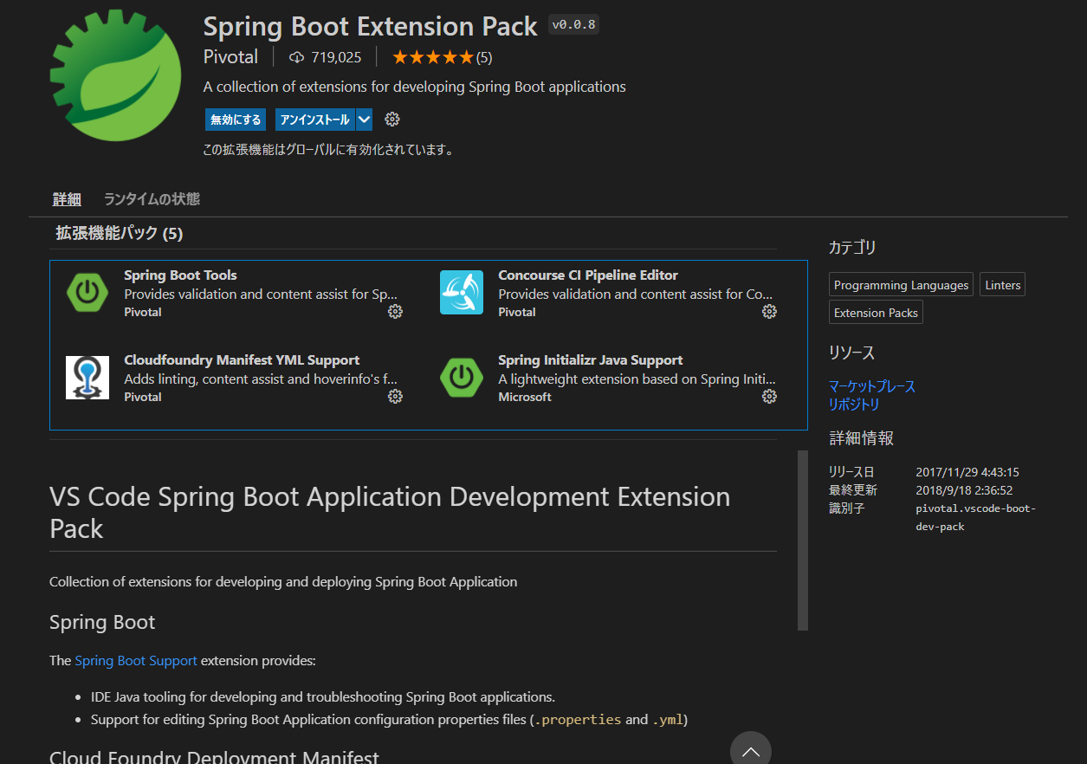
Task: Click the Spring Initializr Java Support icon
Action: pyautogui.click(x=462, y=378)
